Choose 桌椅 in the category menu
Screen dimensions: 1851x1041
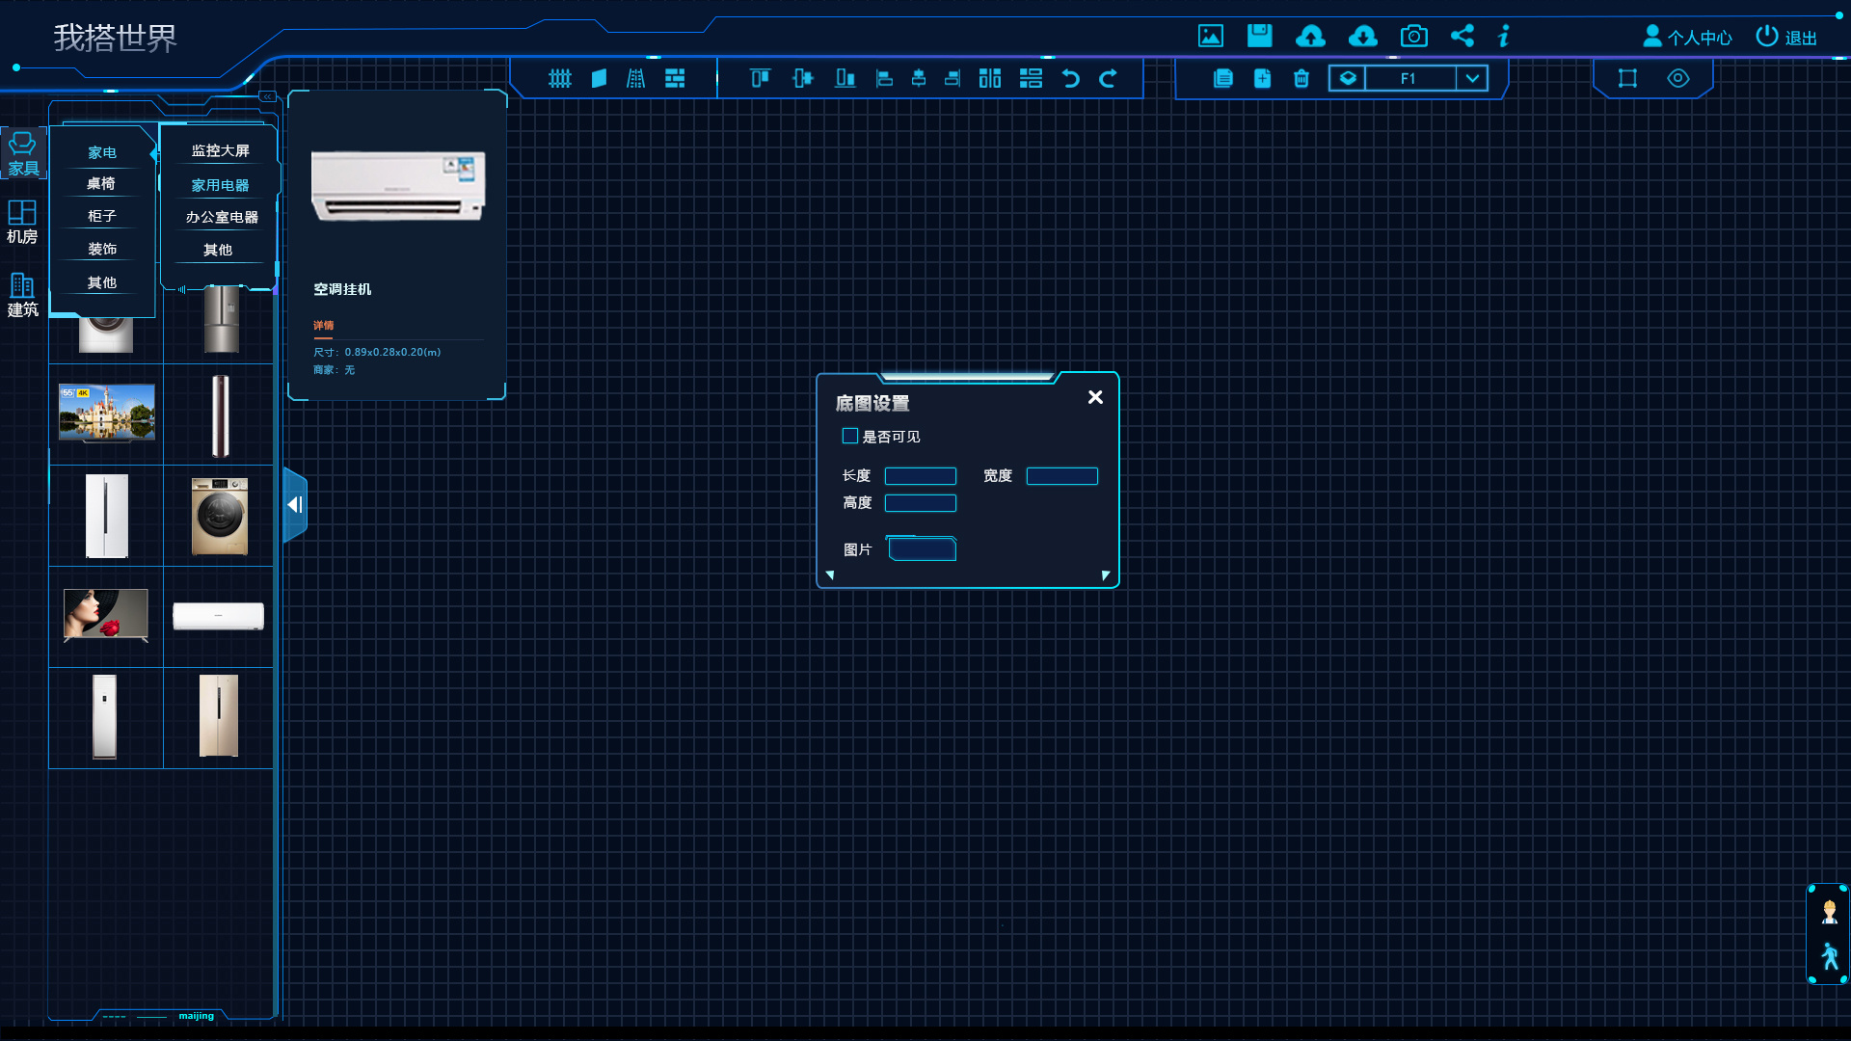101,183
